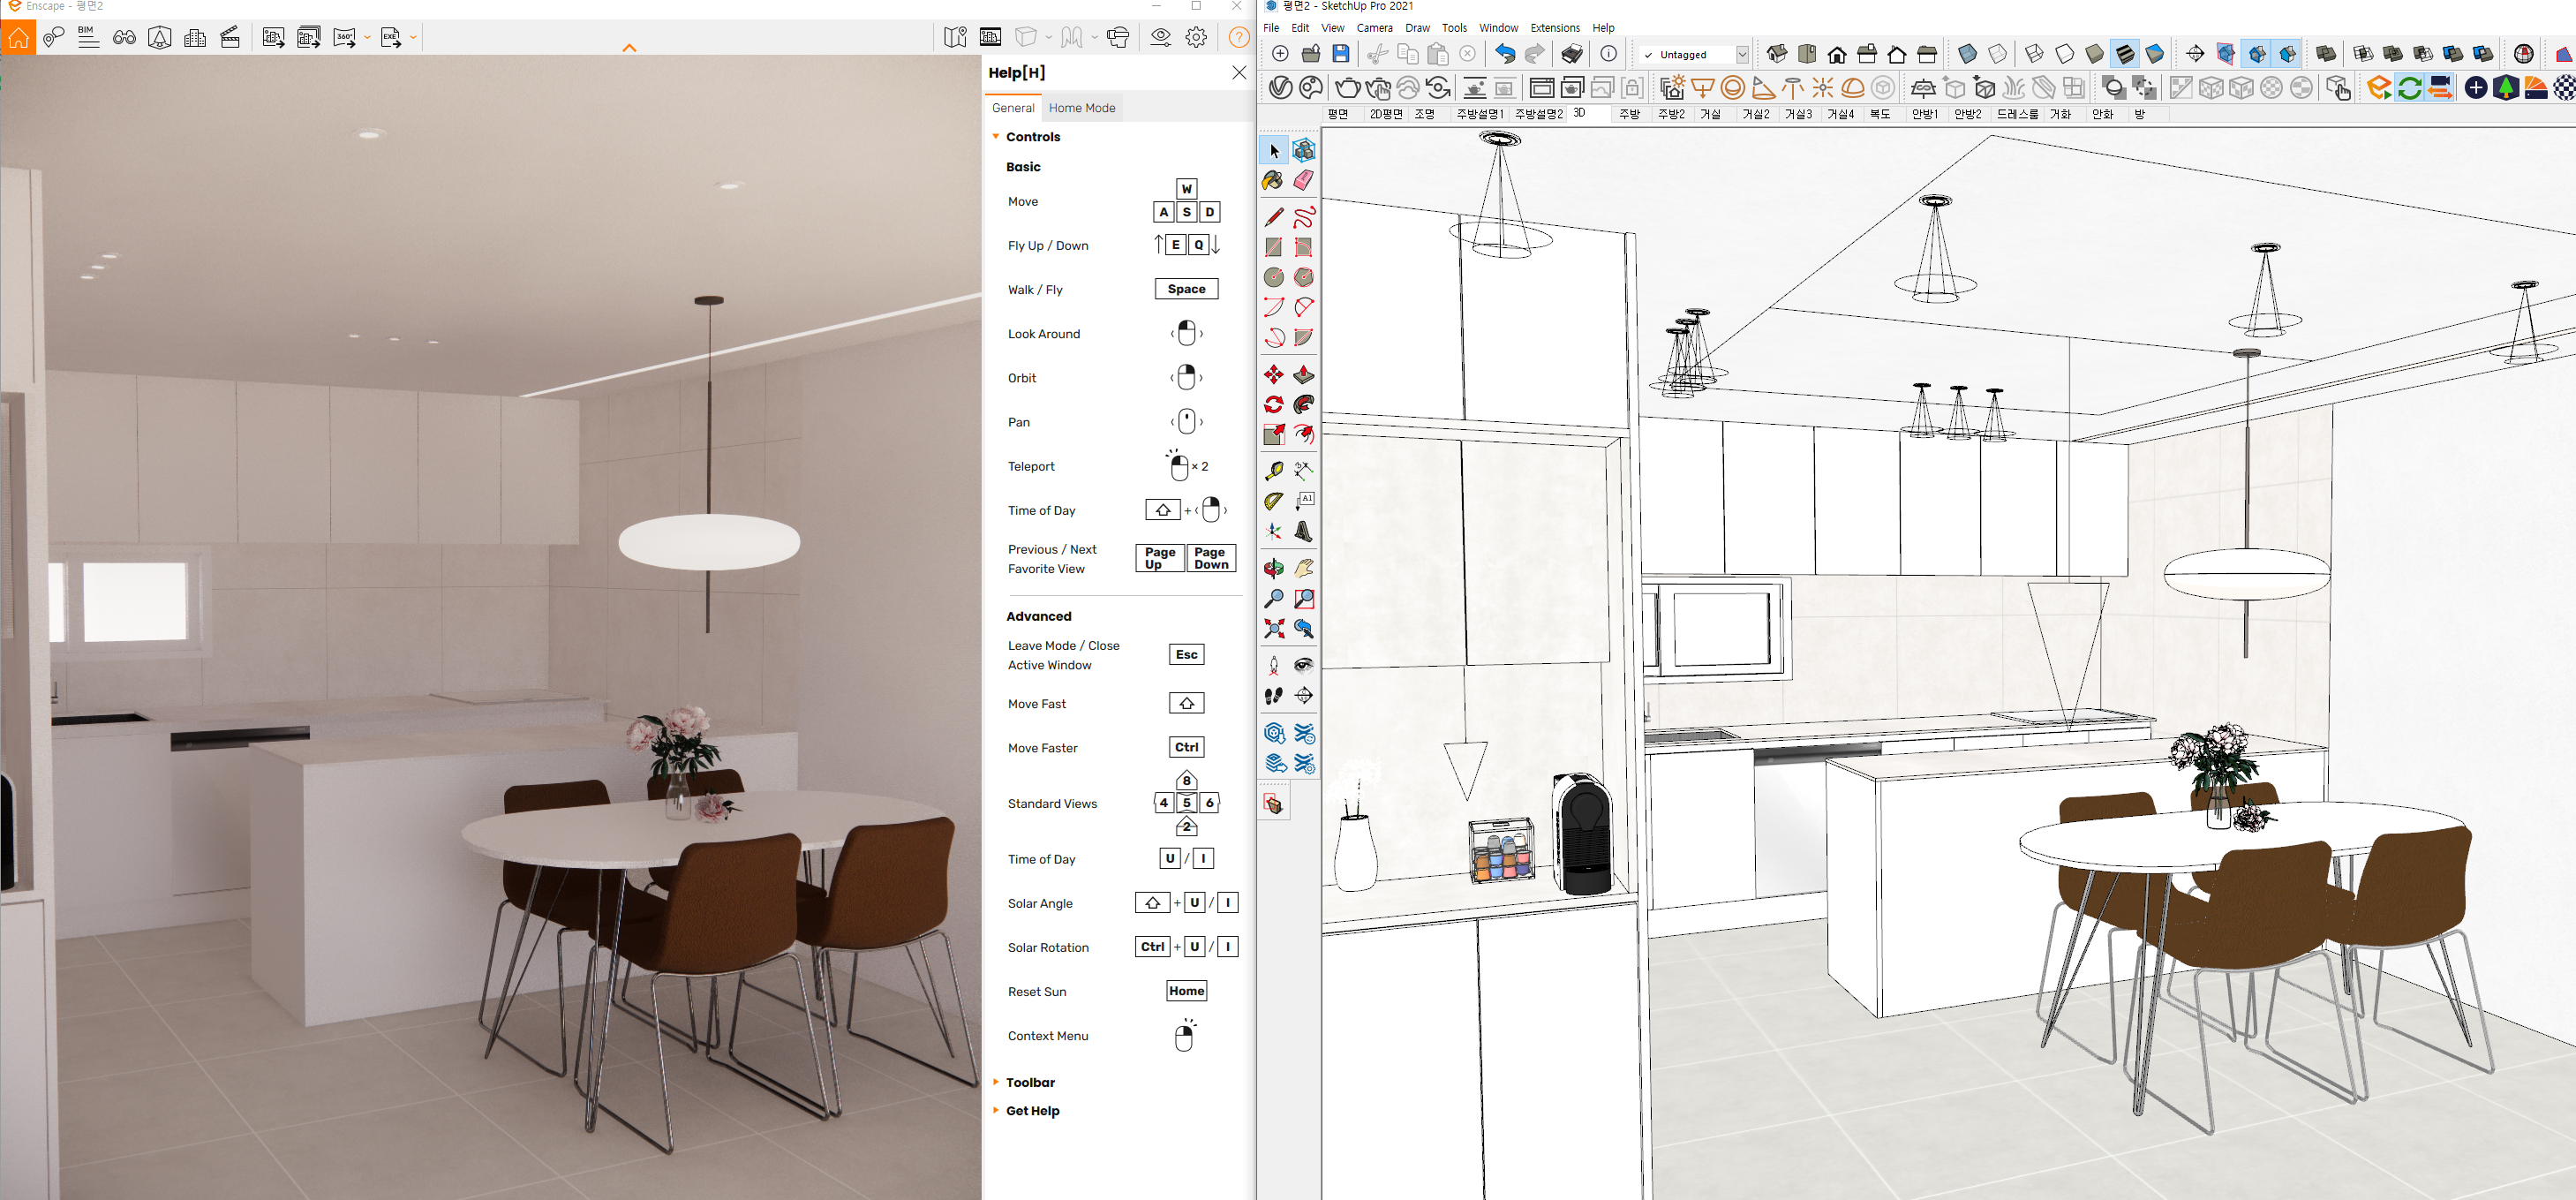The image size is (2576, 1200).
Task: Open the Extensions menu
Action: point(1554,28)
